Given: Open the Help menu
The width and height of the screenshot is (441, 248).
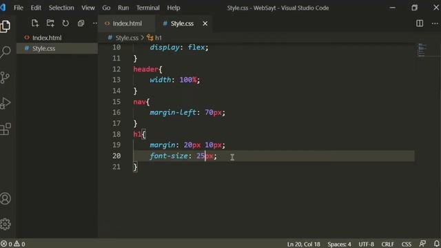Looking at the screenshot, I should pos(174,8).
